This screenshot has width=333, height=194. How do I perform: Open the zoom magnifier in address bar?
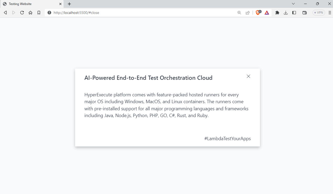(x=239, y=13)
